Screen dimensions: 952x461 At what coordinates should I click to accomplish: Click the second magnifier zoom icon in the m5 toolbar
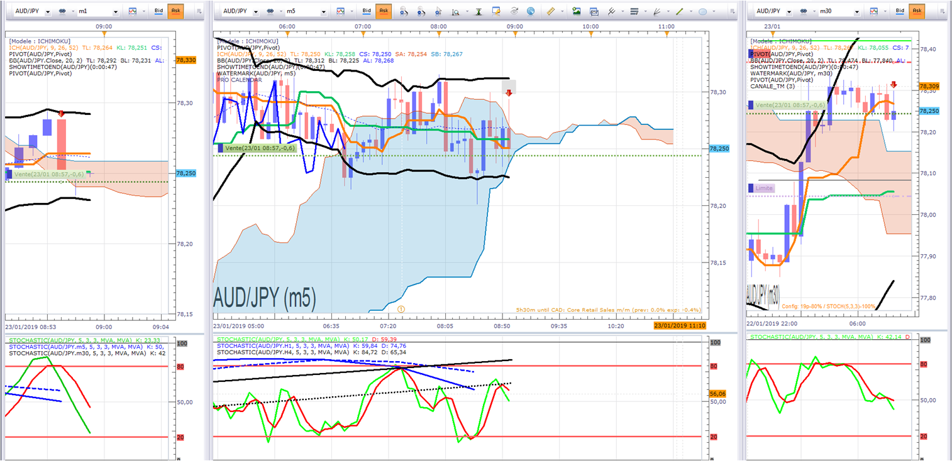click(421, 11)
